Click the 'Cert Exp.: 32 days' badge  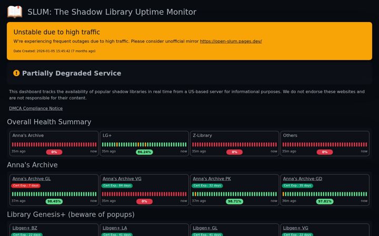[207, 186]
